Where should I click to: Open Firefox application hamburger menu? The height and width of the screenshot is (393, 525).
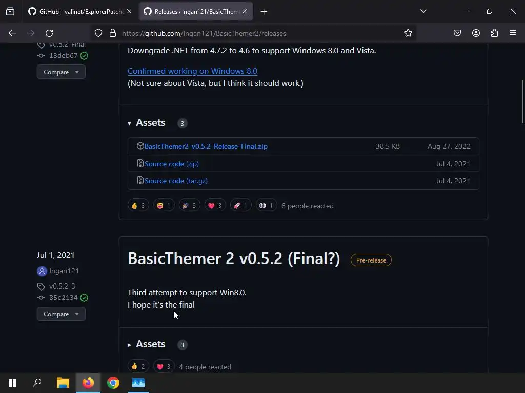(513, 33)
